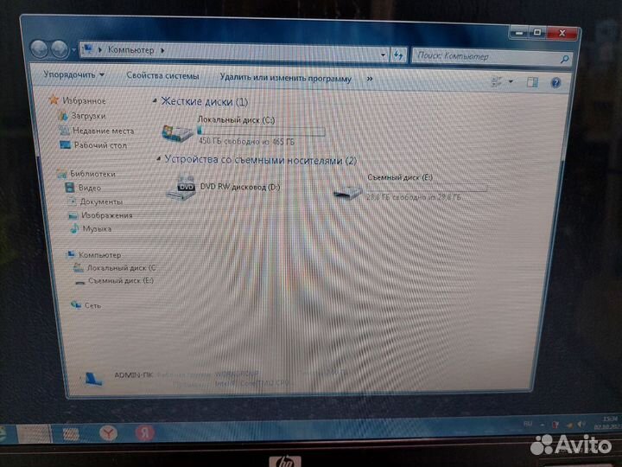Click the ADMIN-ПК computer icon in details pane
The height and width of the screenshot is (467, 622).
coord(93,379)
